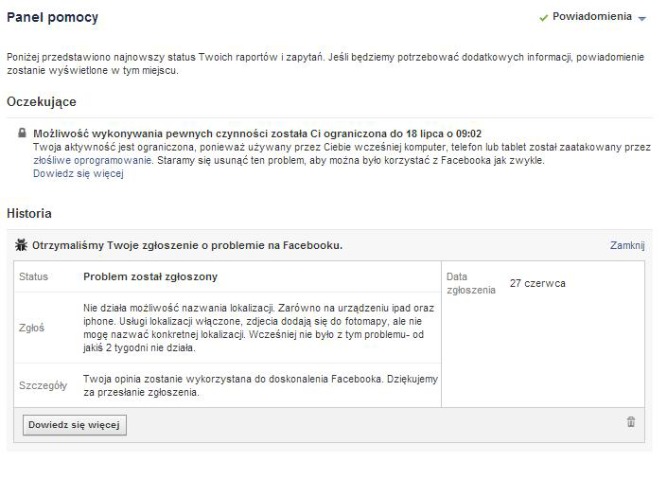Screen dimensions: 667x480
Task: Click the bug icon in the report header
Action: pos(22,245)
